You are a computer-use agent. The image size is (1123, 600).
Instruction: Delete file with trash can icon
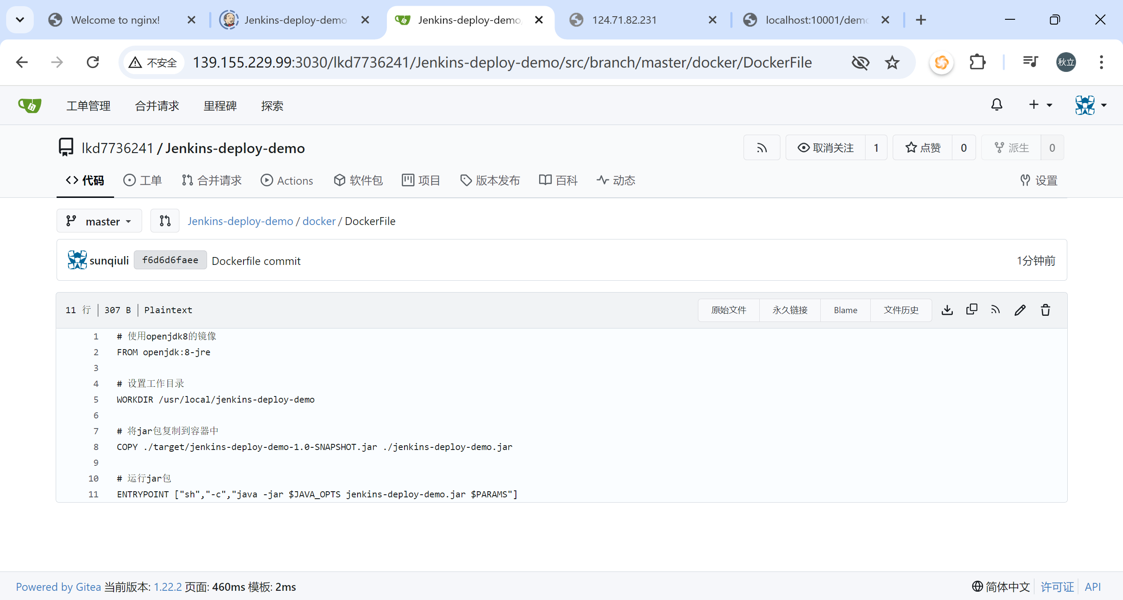[x=1046, y=310]
